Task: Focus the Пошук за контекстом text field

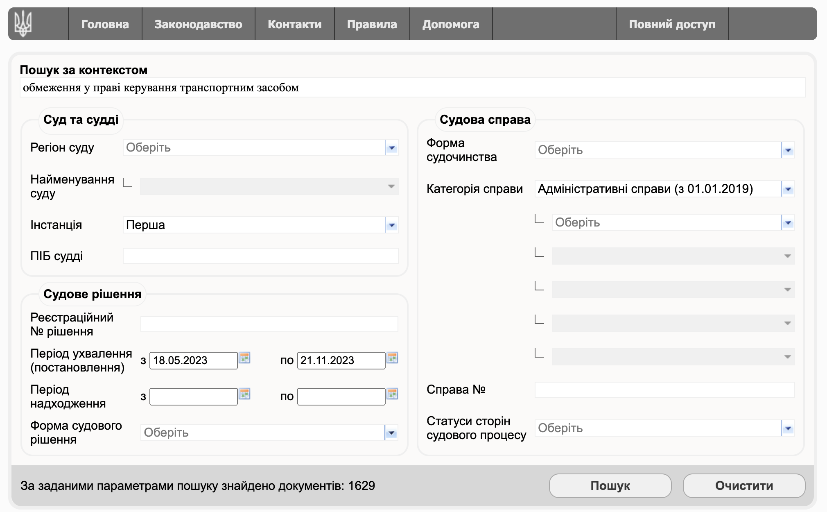Action: [x=412, y=88]
